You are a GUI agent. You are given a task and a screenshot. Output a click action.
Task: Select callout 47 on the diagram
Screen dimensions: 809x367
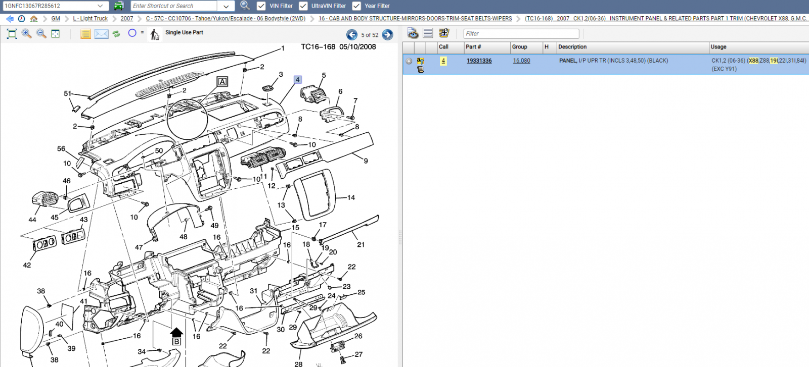(x=139, y=247)
